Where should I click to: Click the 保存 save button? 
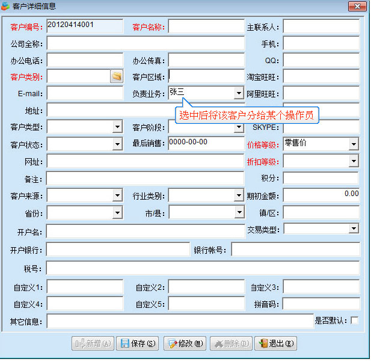pos(138,343)
